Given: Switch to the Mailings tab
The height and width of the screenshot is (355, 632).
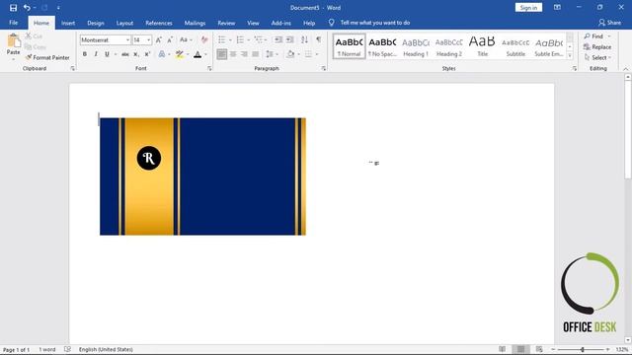Looking at the screenshot, I should pos(195,23).
